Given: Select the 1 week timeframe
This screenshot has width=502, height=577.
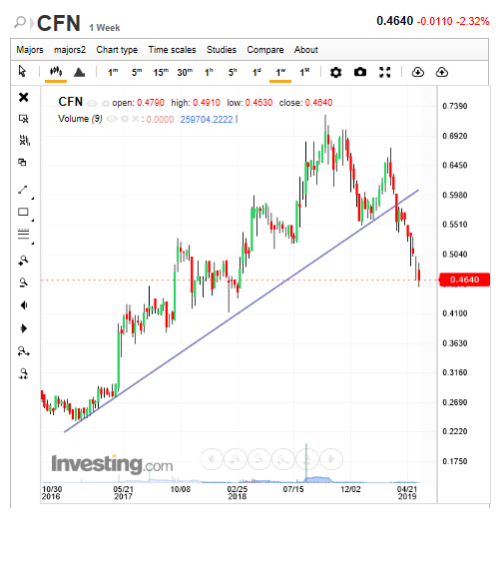Looking at the screenshot, I should [280, 72].
